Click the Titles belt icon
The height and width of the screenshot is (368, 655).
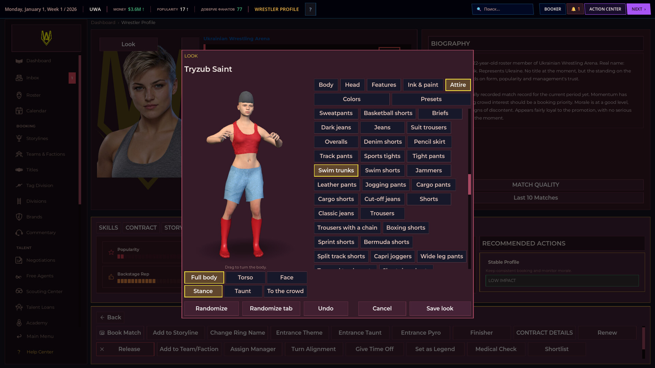[19, 170]
